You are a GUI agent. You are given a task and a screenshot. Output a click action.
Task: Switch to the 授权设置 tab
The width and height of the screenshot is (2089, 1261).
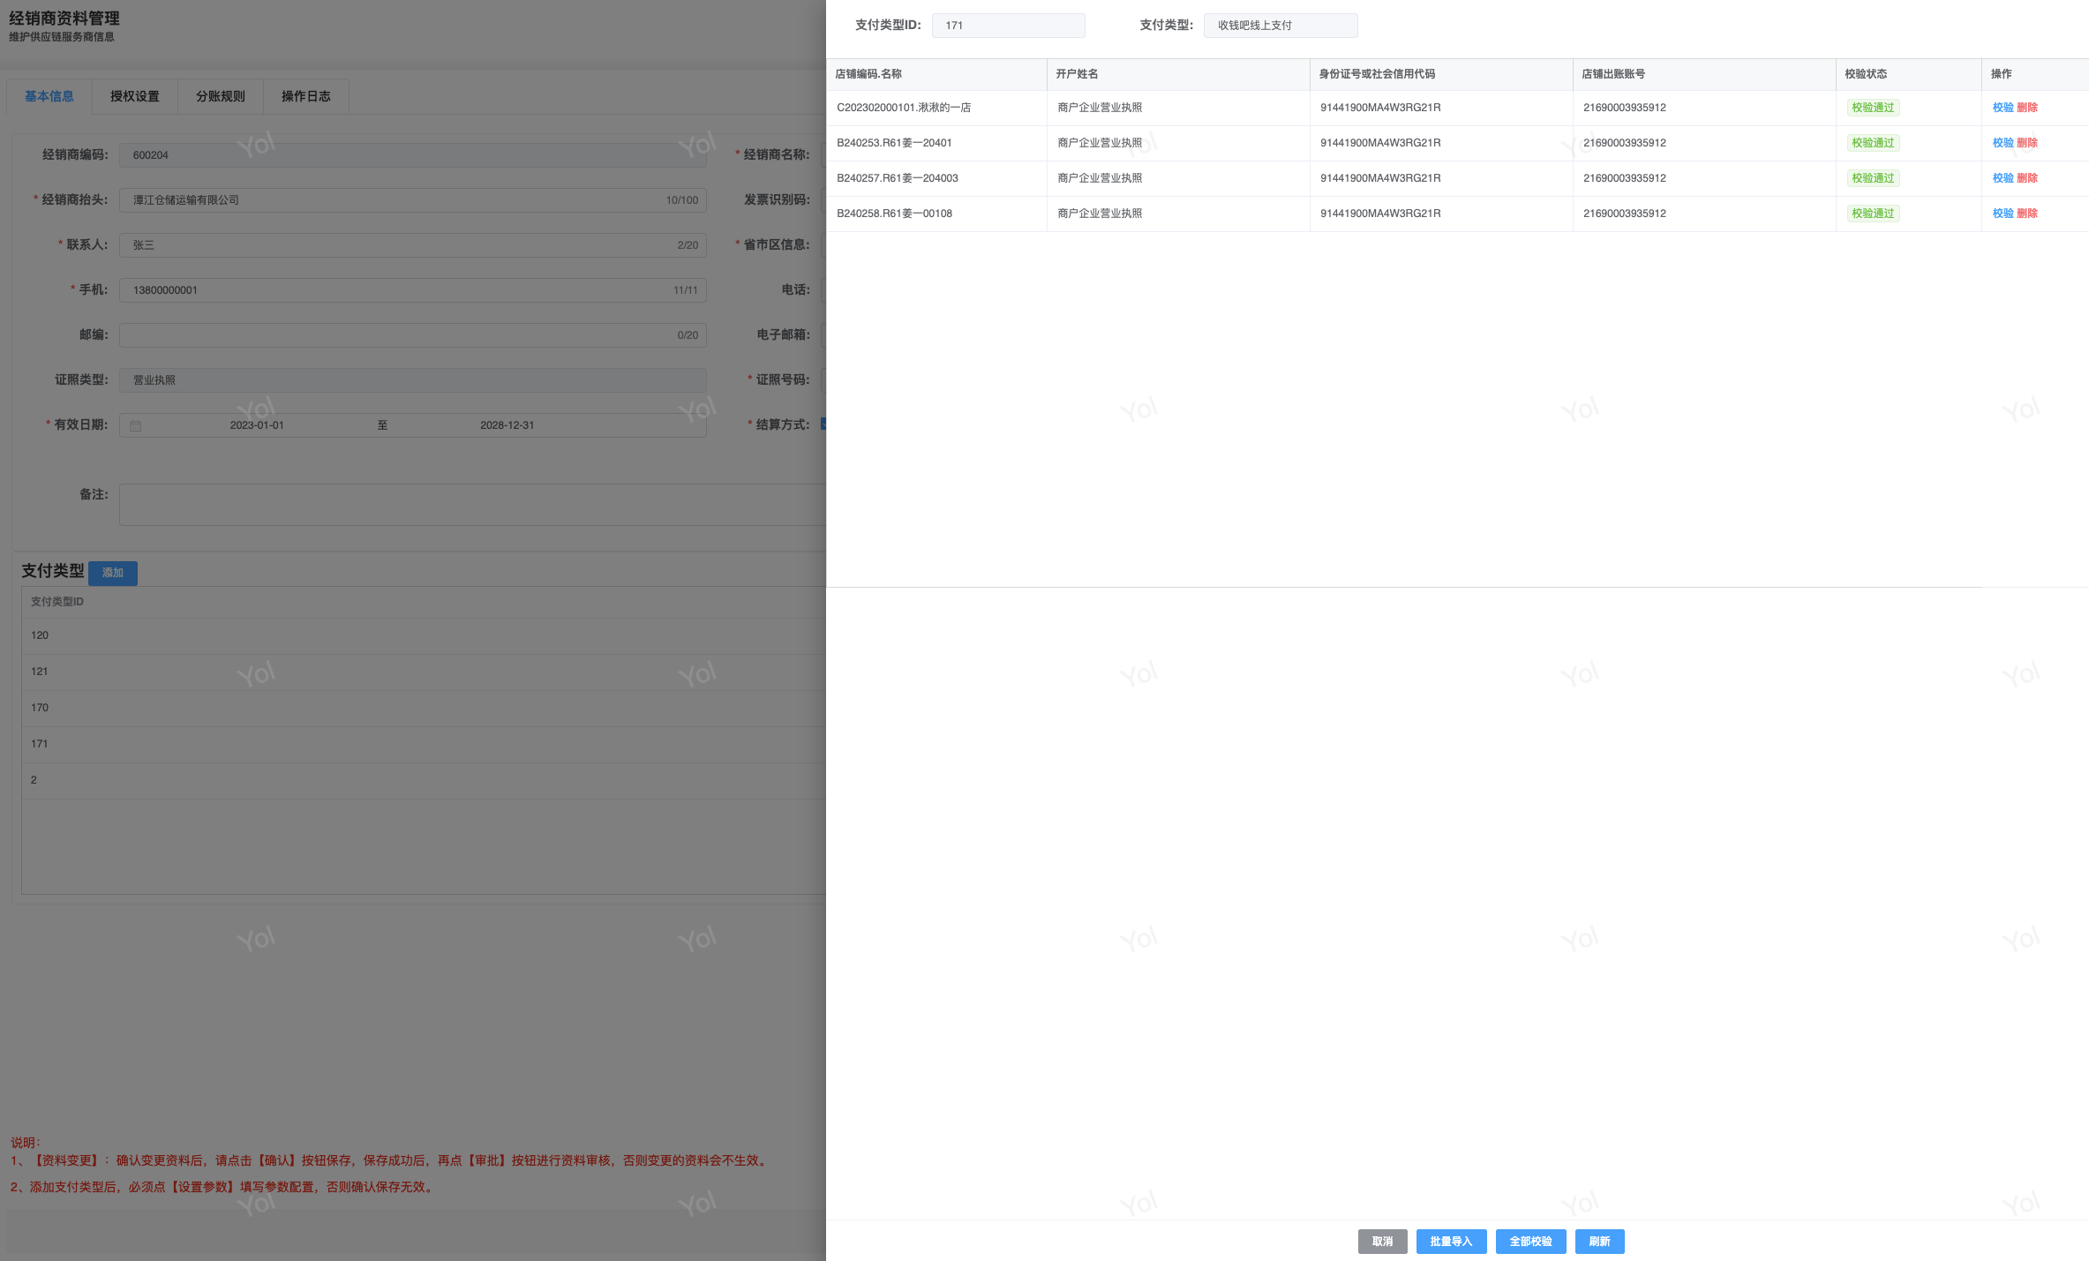(x=135, y=96)
